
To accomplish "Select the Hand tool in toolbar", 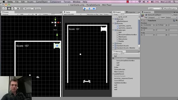I will tap(4, 9).
